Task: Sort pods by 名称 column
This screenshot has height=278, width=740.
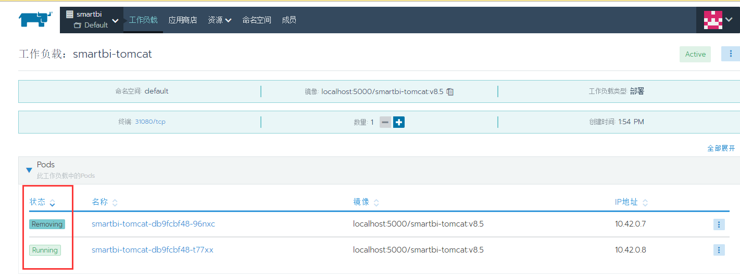Action: tap(105, 202)
